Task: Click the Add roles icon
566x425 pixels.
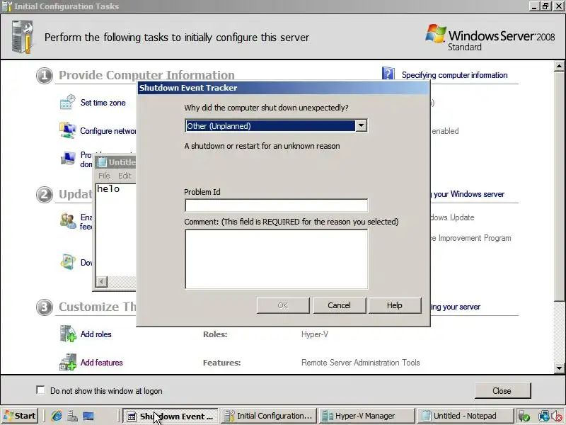Action: (68, 333)
